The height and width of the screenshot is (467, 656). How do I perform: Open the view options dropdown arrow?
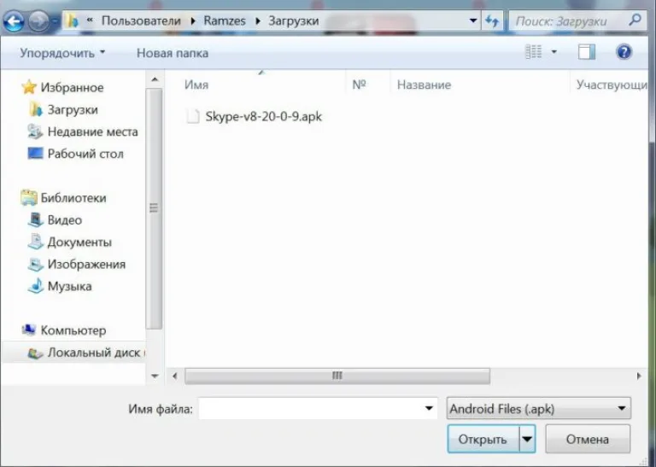click(x=553, y=52)
